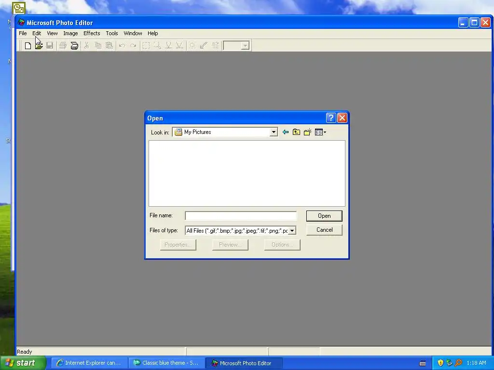This screenshot has height=370, width=494.
Task: Pick the Sharpen tool icon
Action: click(x=179, y=46)
